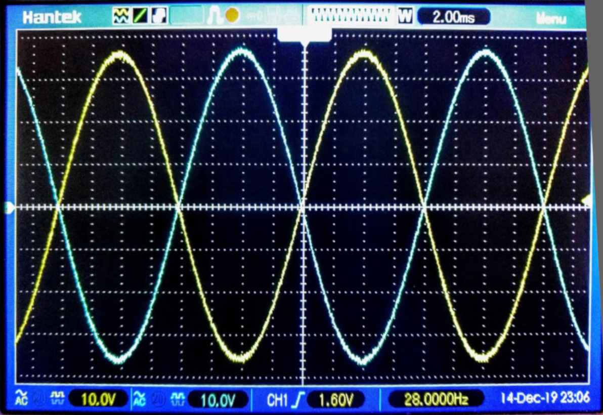Click the waveform memory position bar
This screenshot has width=603, height=415.
(351, 15)
